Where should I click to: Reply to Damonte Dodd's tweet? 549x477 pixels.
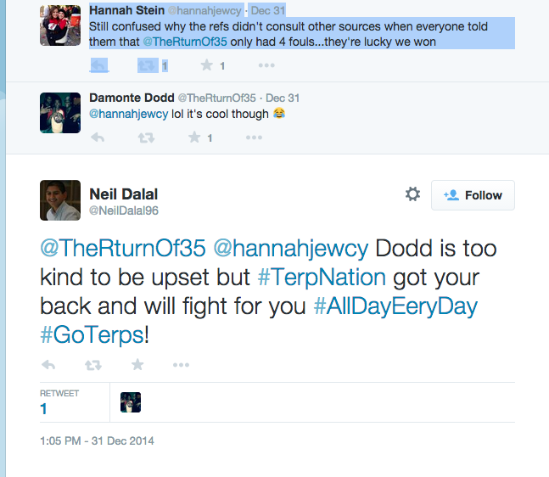[98, 137]
